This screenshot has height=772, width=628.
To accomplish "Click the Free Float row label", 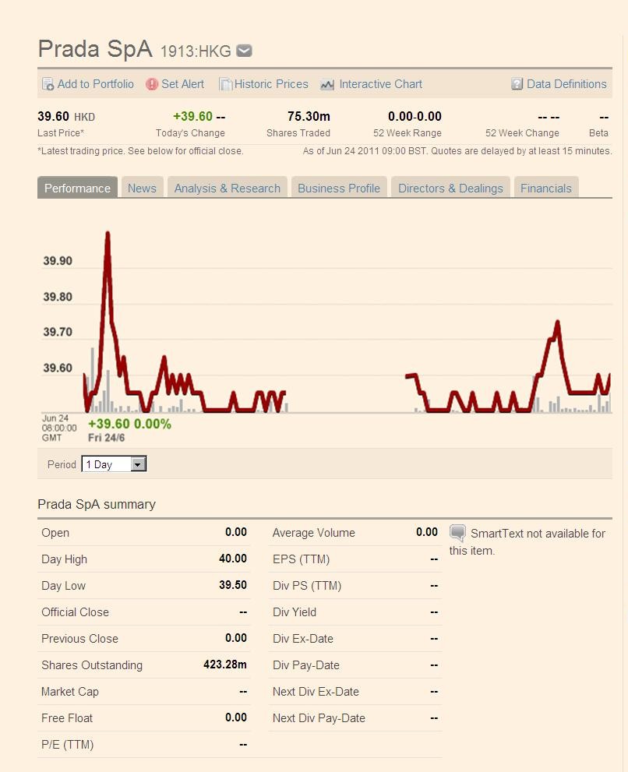I will click(67, 718).
